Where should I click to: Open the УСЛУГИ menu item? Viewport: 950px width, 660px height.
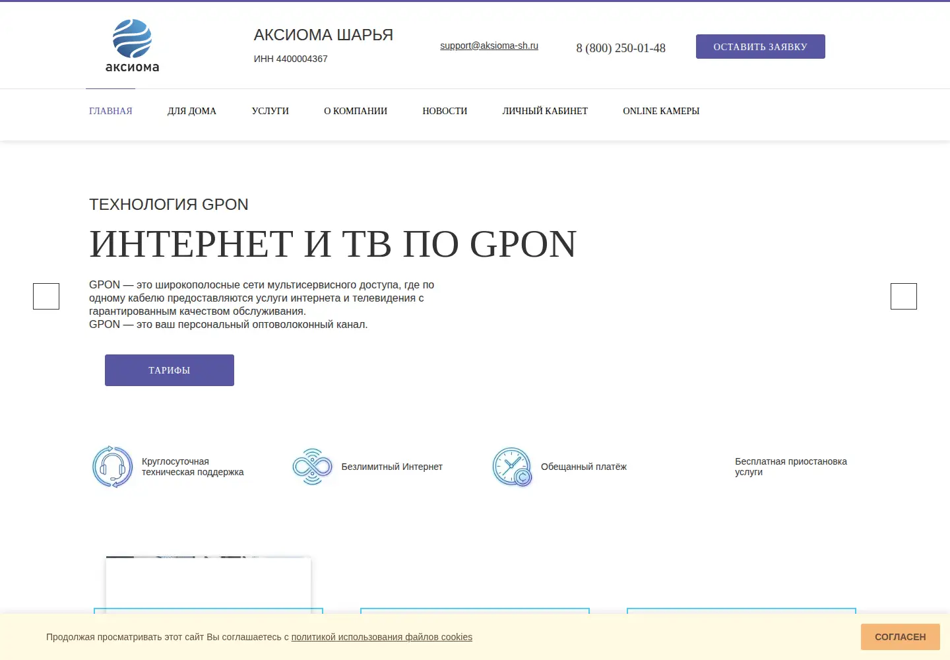pyautogui.click(x=270, y=111)
